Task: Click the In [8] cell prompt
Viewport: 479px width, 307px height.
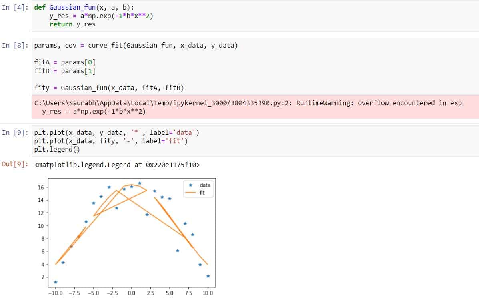Action: click(13, 45)
